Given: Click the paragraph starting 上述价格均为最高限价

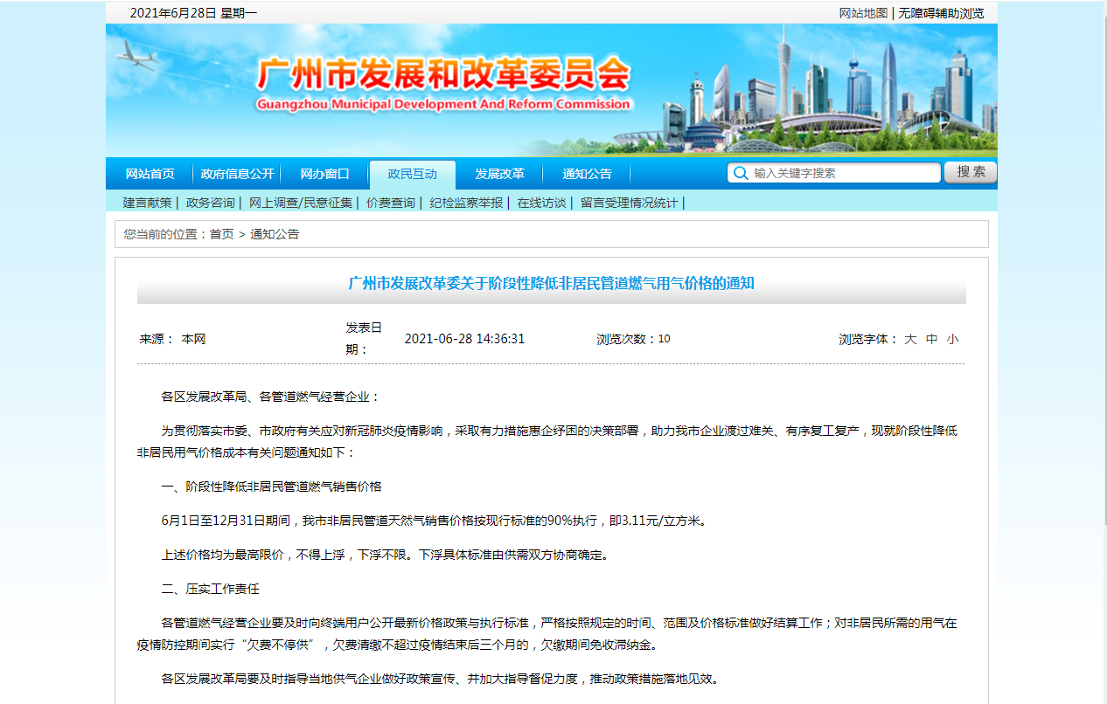Looking at the screenshot, I should [x=384, y=555].
